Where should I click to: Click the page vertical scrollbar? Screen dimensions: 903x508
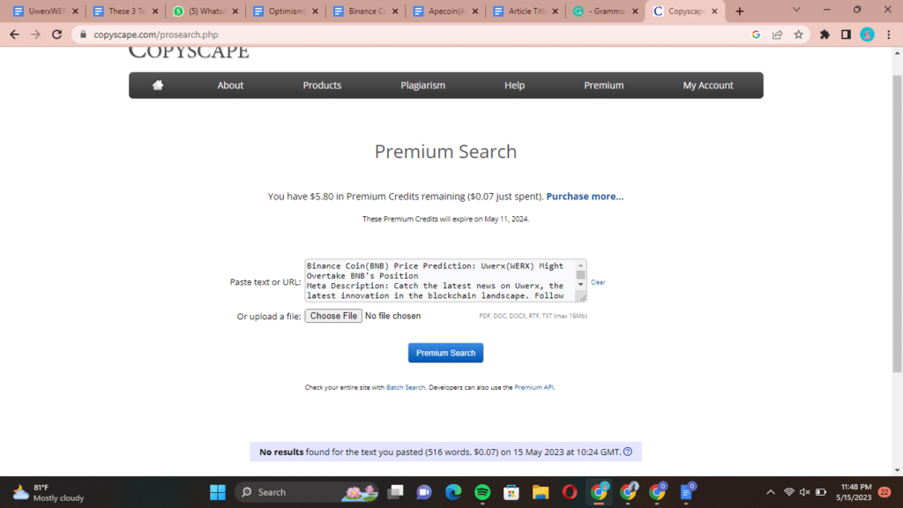(x=897, y=223)
